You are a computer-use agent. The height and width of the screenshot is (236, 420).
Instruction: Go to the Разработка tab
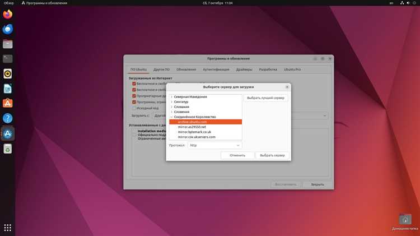point(268,70)
